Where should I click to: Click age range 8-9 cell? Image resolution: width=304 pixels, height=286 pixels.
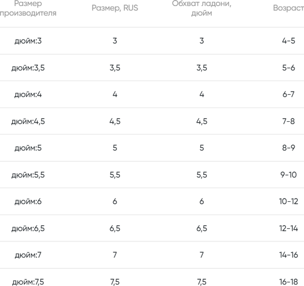click(288, 148)
